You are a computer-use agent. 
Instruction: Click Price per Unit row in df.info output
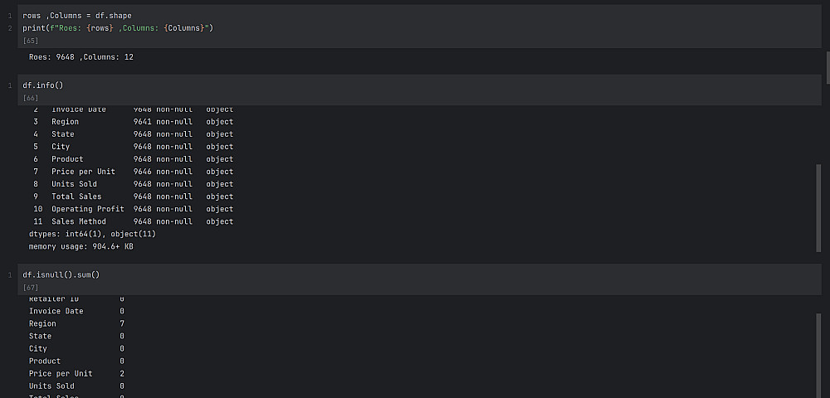tap(133, 172)
